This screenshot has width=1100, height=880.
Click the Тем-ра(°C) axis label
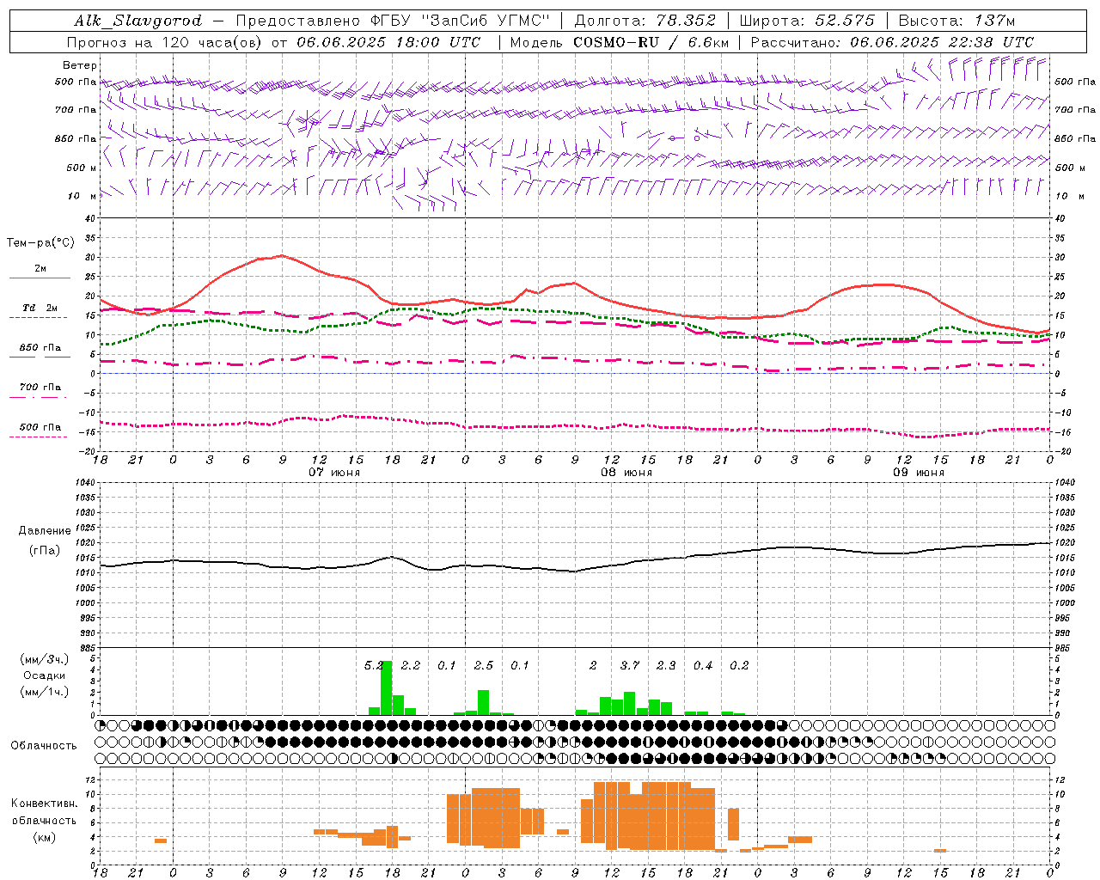pos(40,243)
